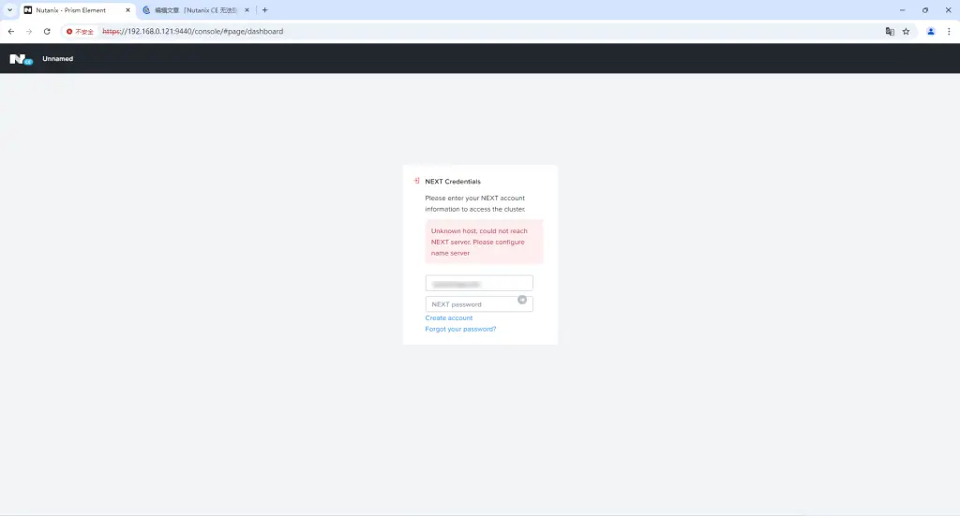The image size is (960, 516).
Task: Open a new browser tab
Action: point(264,10)
